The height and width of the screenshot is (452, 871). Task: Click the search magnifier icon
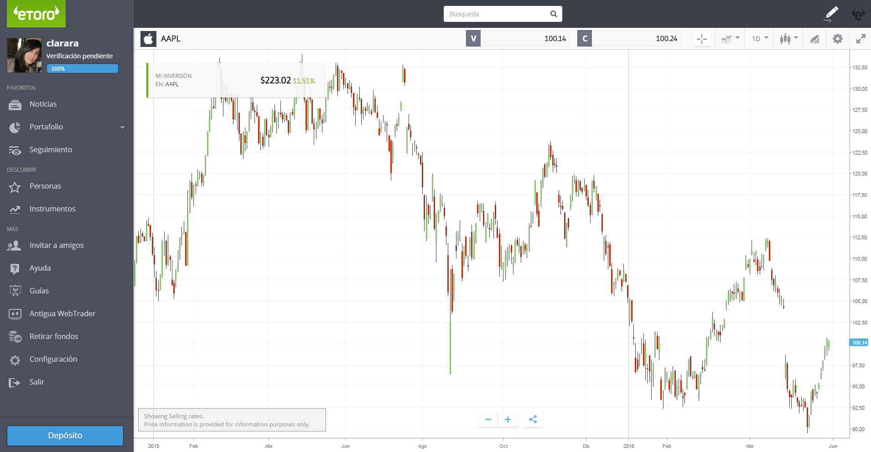(554, 14)
